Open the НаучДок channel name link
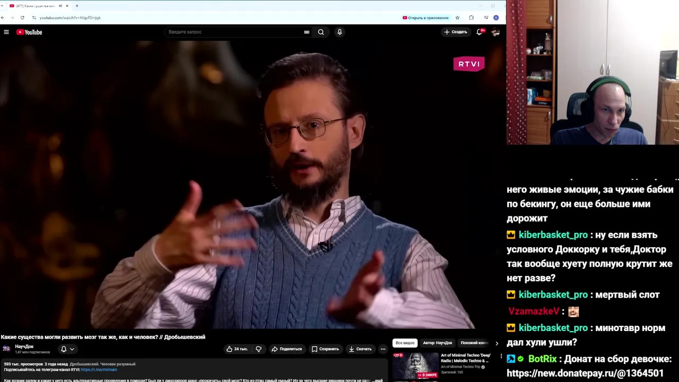This screenshot has height=382, width=679. 24,346
